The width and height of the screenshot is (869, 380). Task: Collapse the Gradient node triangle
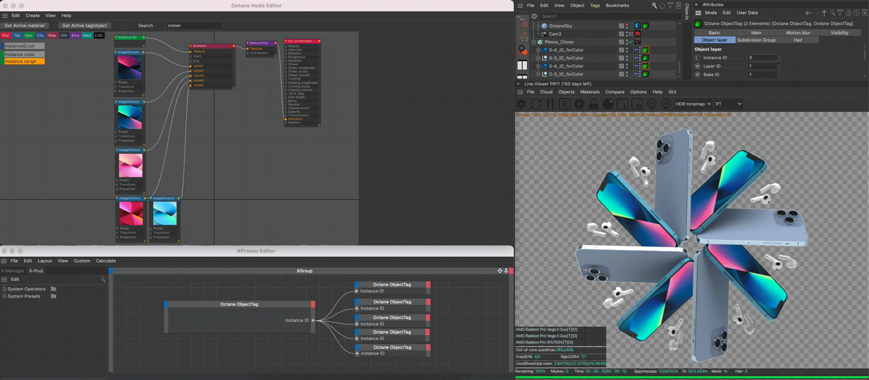(191, 46)
